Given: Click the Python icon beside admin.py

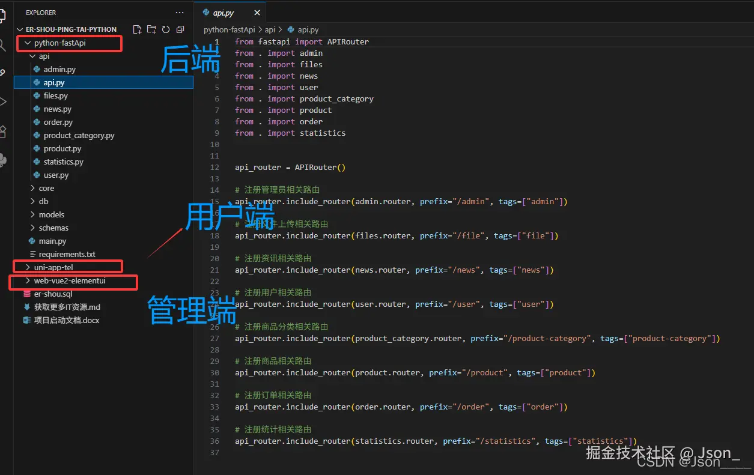Looking at the screenshot, I should coord(37,70).
